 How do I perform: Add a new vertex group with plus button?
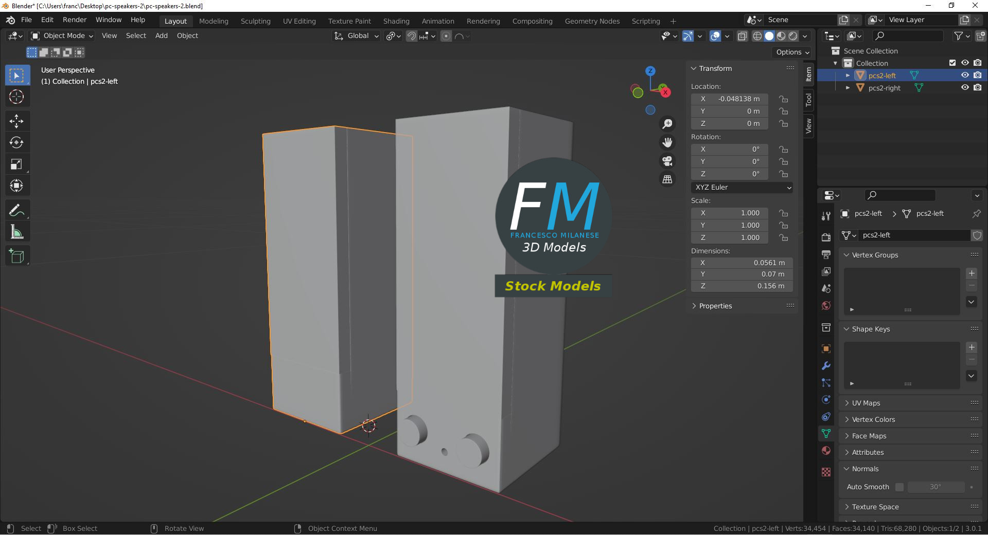pyautogui.click(x=972, y=273)
